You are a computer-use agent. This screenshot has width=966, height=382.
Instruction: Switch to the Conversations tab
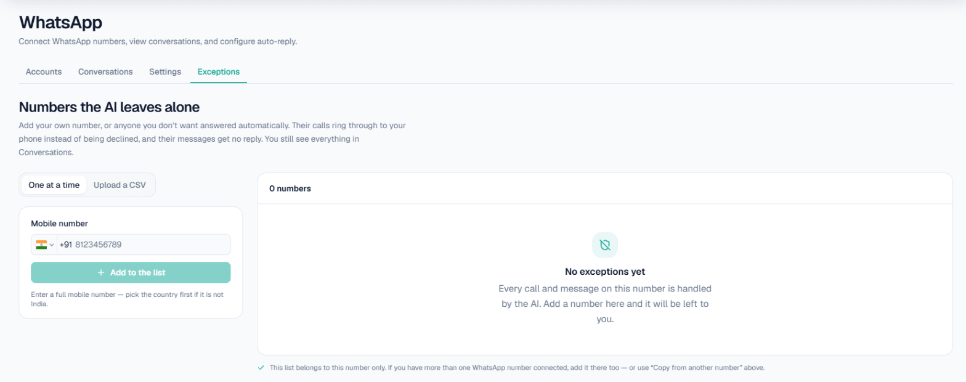coord(105,71)
